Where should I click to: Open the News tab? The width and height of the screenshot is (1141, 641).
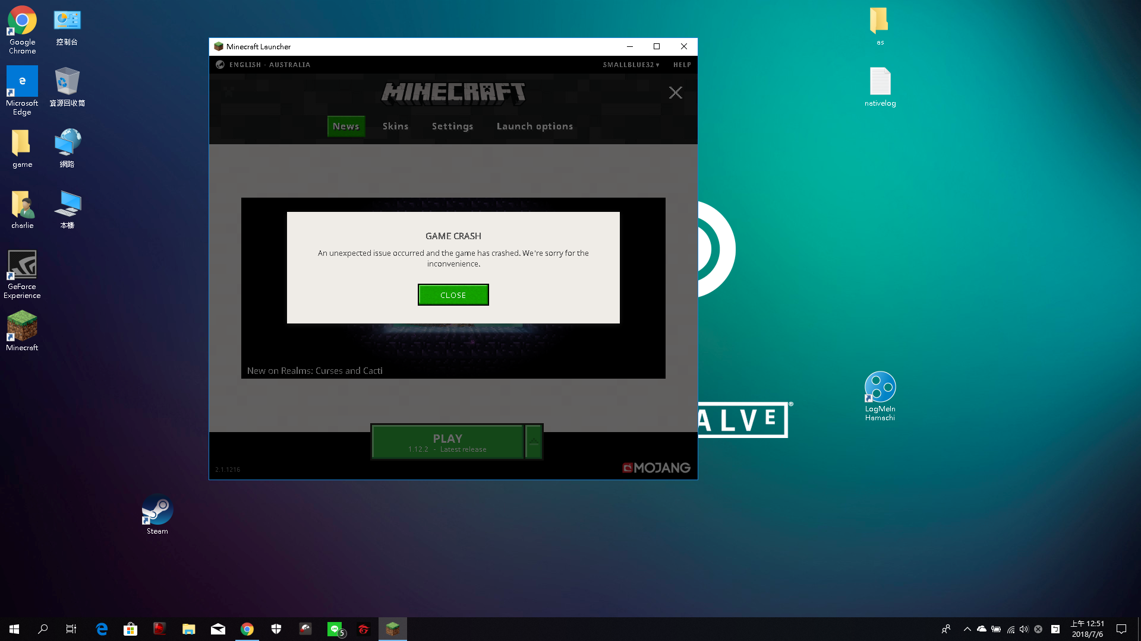click(346, 126)
